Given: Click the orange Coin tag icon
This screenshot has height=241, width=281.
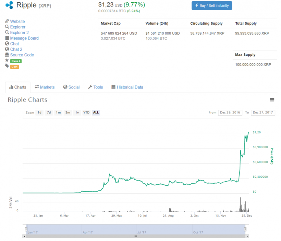Looking at the screenshot, I should click(7, 67).
